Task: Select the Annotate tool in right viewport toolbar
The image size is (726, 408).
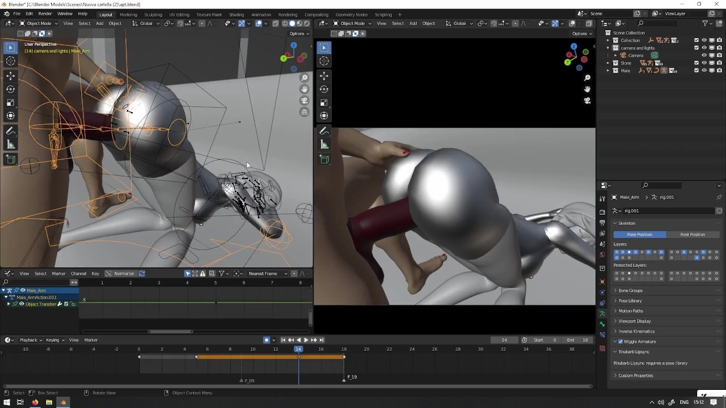Action: pyautogui.click(x=324, y=131)
